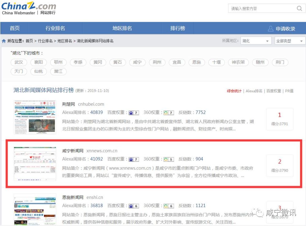
Task: Select the 仙桃 city tag
Action: click(x=39, y=71)
